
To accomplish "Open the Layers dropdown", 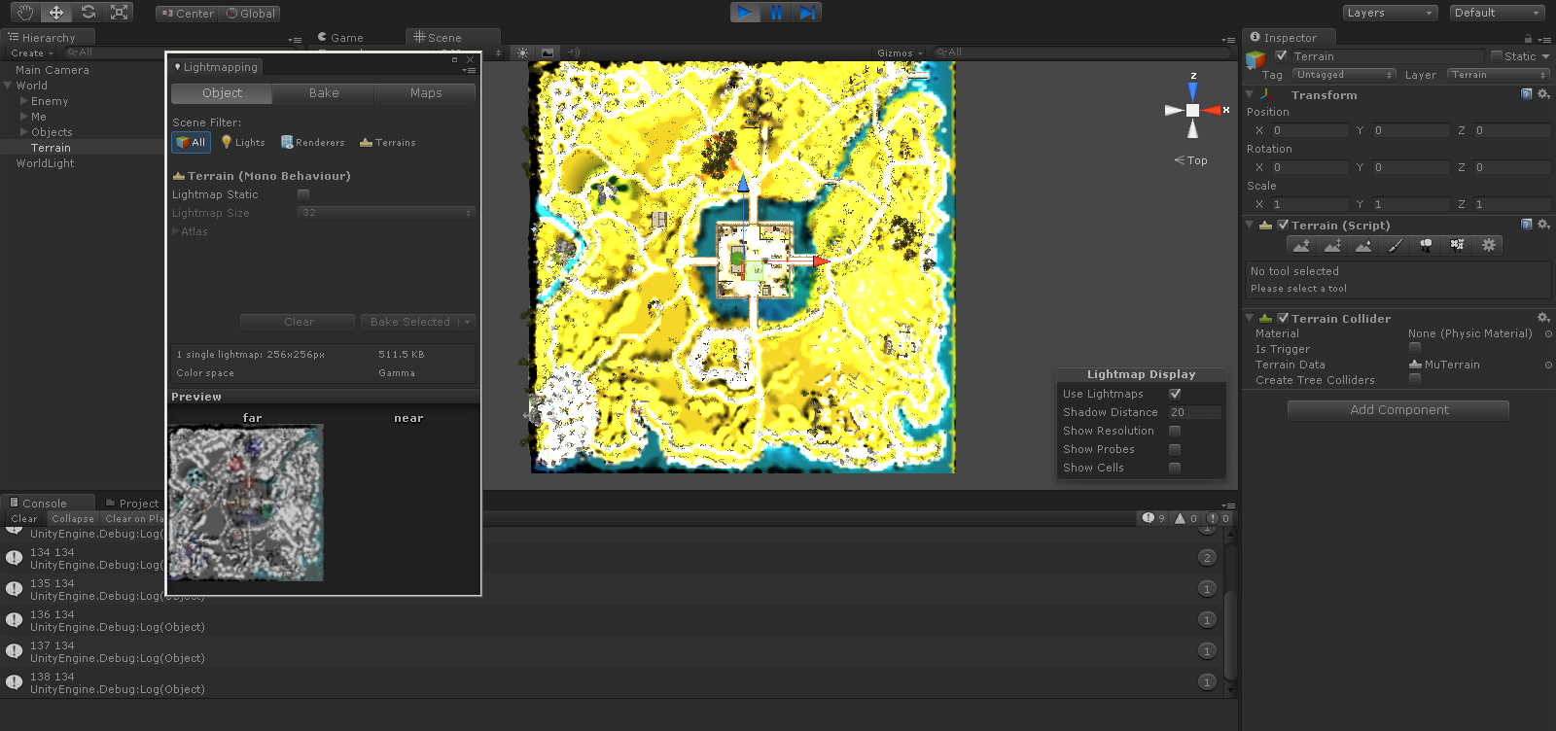I will click(1390, 13).
